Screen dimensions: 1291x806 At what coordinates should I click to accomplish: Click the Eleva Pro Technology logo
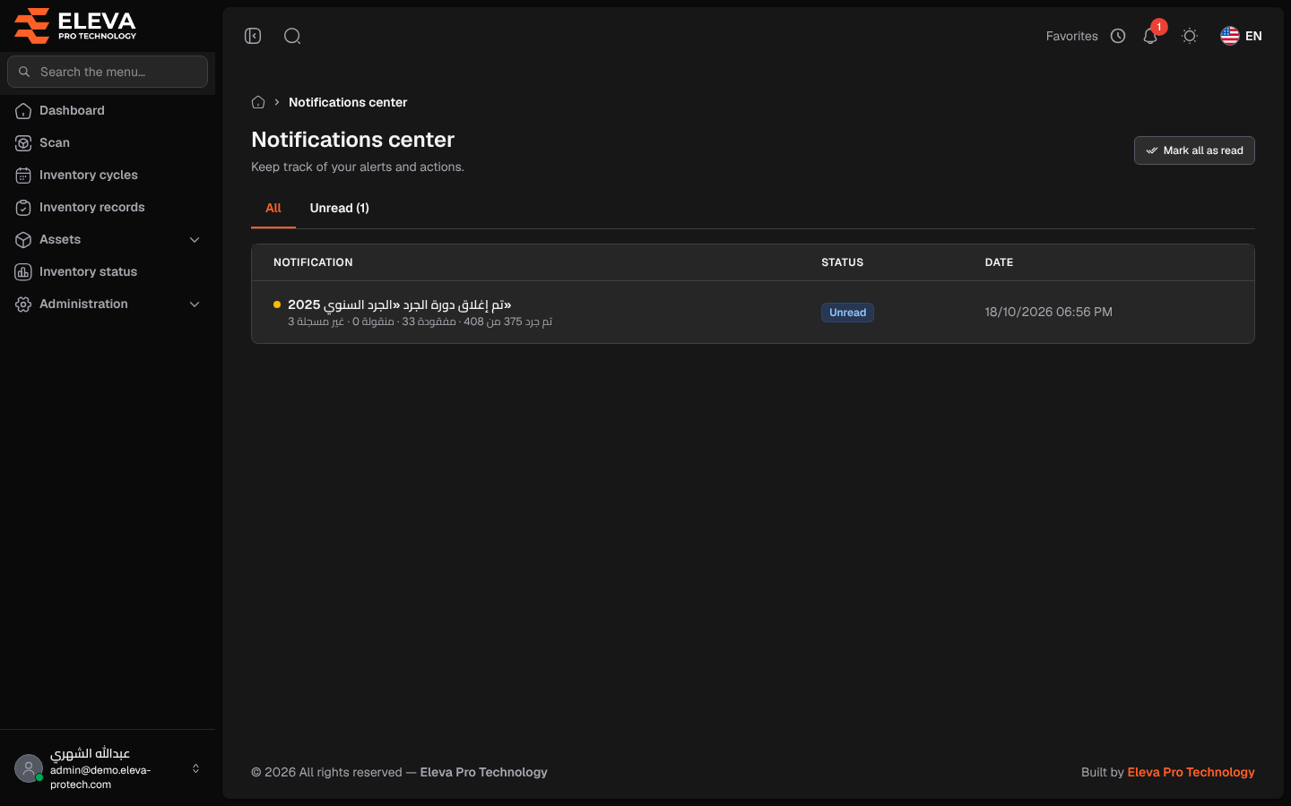tap(75, 25)
